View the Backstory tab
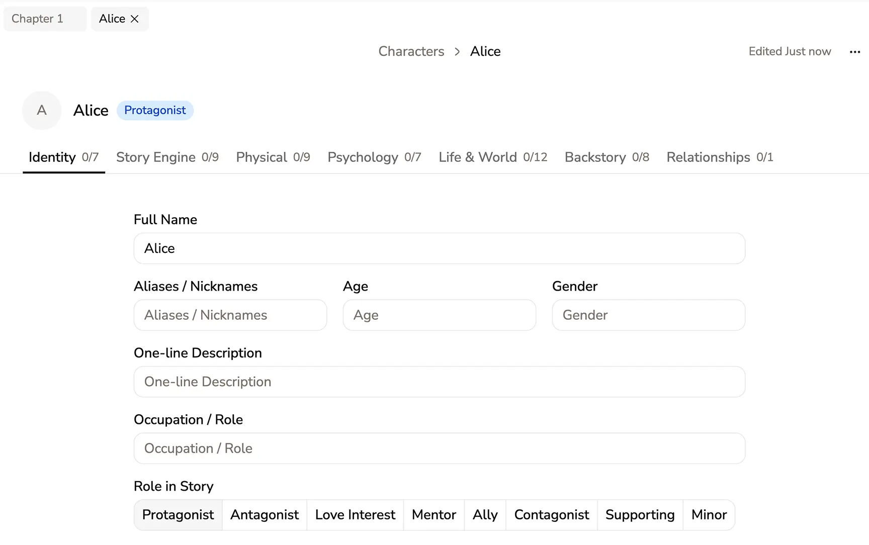 606,157
